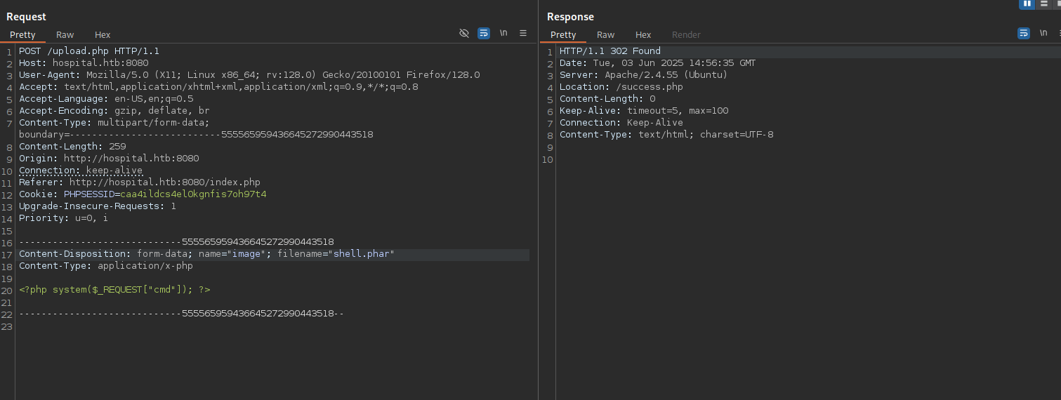Toggle hidden characters eye icon in Request
The height and width of the screenshot is (400, 1061).
(x=464, y=33)
